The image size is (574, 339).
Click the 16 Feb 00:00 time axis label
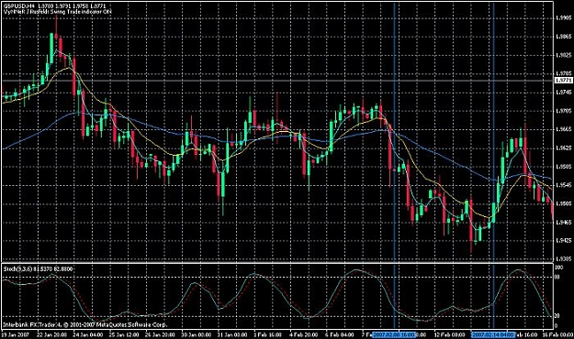point(557,334)
